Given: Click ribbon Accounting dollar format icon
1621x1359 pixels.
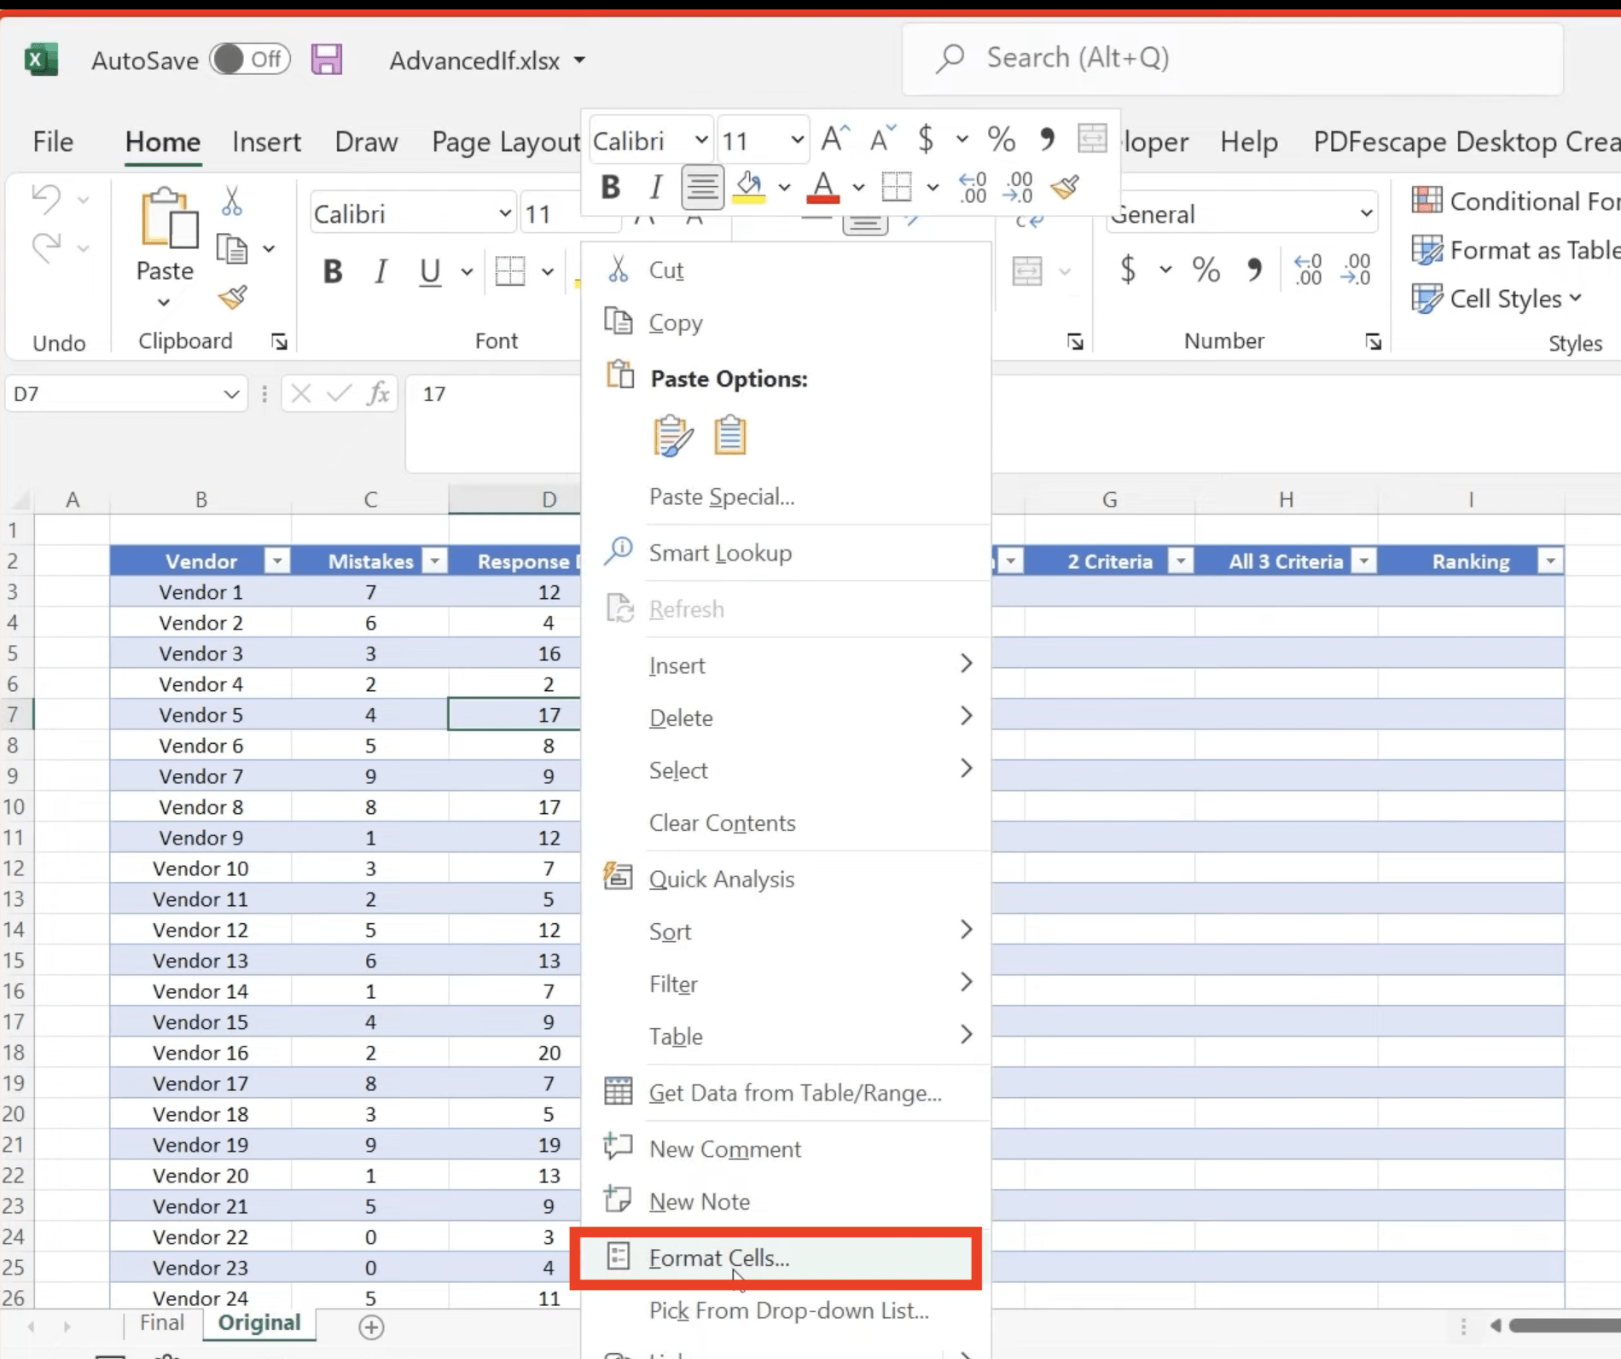Looking at the screenshot, I should click(x=1128, y=270).
